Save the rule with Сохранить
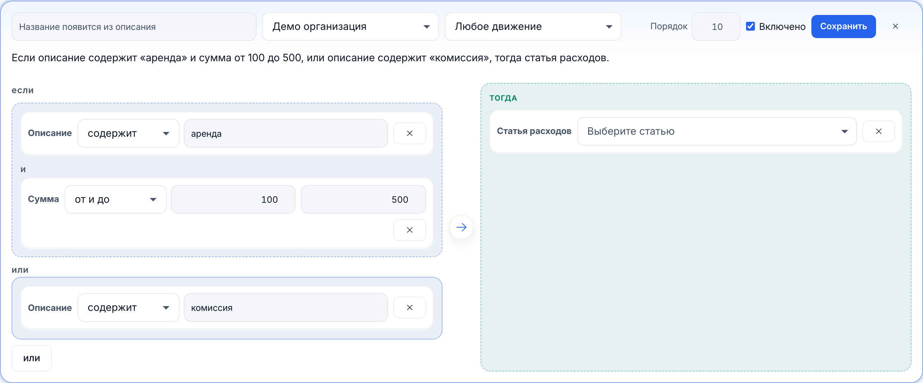The height and width of the screenshot is (383, 923). (843, 27)
